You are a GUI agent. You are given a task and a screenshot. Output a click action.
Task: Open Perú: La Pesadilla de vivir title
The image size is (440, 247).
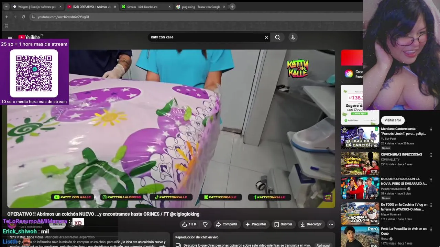[404, 231]
